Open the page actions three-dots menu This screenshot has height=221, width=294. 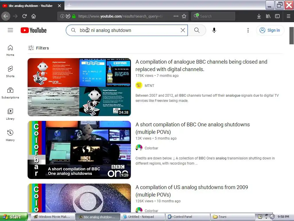click(x=176, y=16)
